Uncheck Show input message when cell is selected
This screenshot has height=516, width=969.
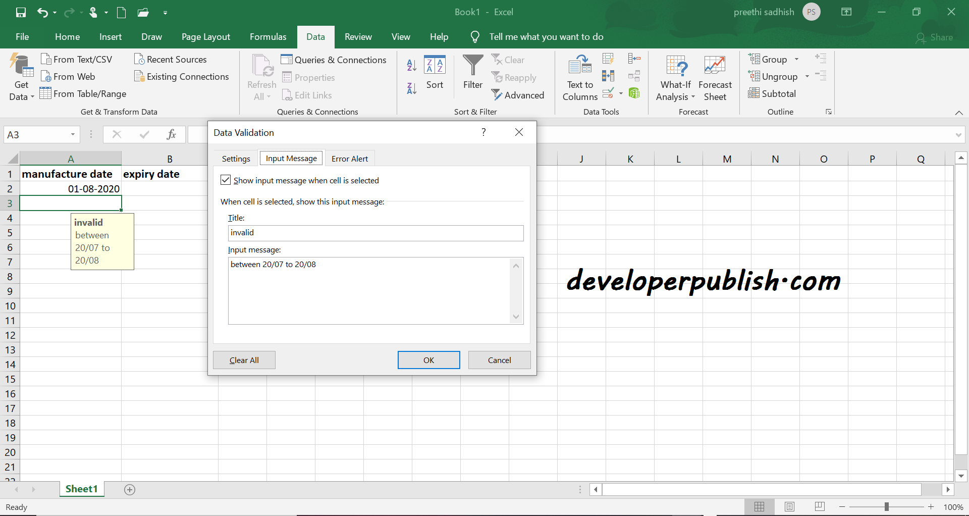pos(225,180)
